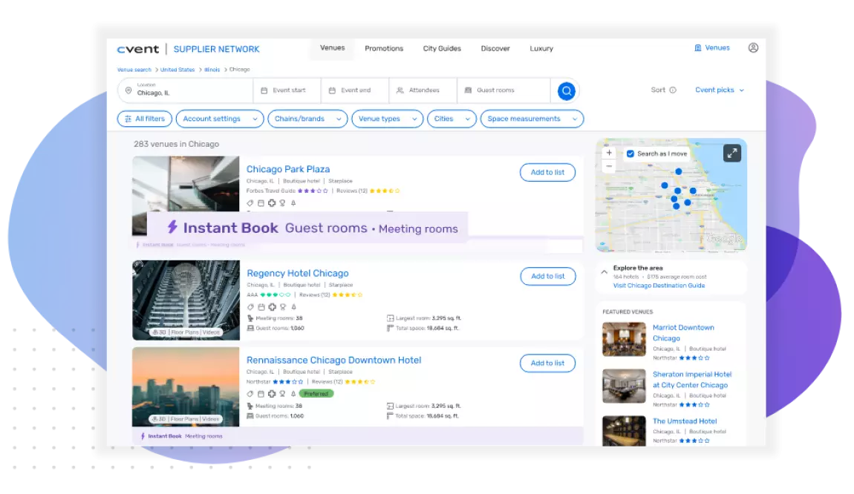
Task: Open the Chicago Park Plaza venue title
Action: point(288,169)
